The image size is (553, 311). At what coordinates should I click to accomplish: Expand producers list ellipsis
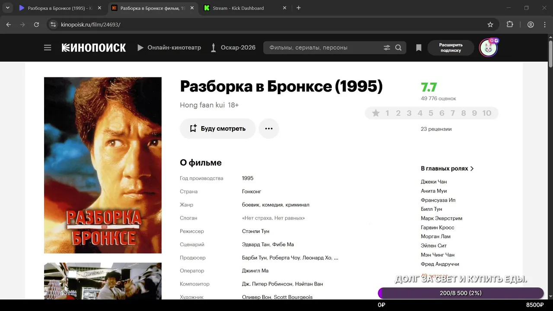tap(336, 258)
